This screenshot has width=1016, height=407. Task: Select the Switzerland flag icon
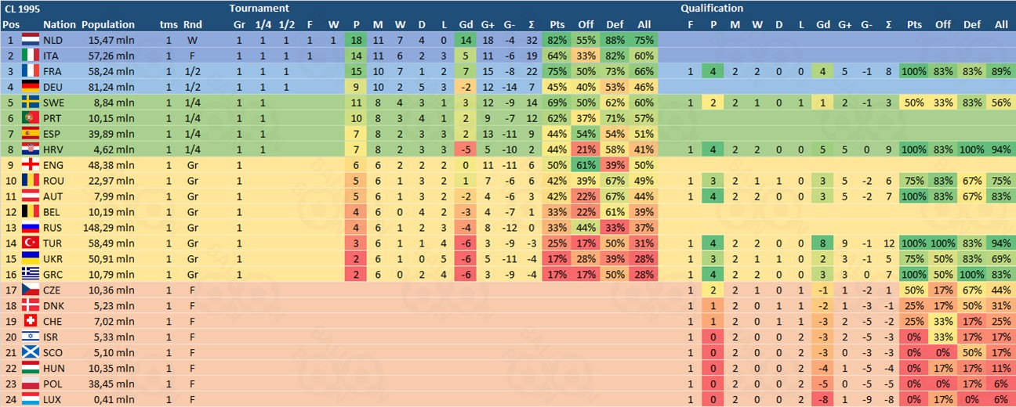[x=31, y=321]
